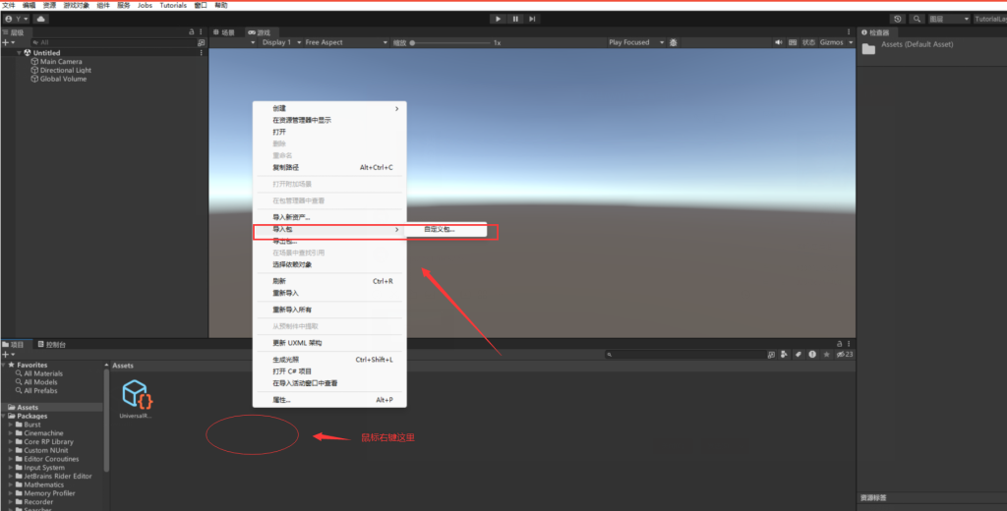Select the UniversalR... asset thumbnail
1007x511 pixels.
pyautogui.click(x=136, y=395)
